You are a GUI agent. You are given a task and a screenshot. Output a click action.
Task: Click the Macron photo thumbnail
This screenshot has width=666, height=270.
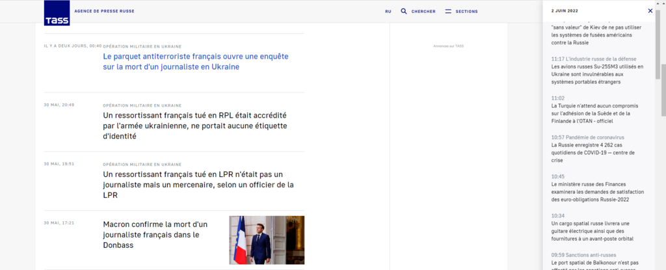(x=267, y=240)
